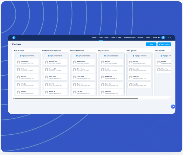Screen dimensions: 183x155
Task: Add a contact to Propuesta enviada
Action: pyautogui.click(x=83, y=56)
